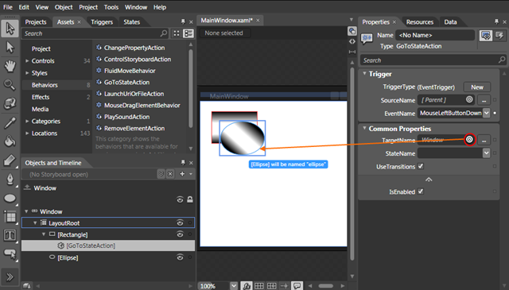Switch to the Projects tab
The height and width of the screenshot is (290, 509).
pos(36,21)
